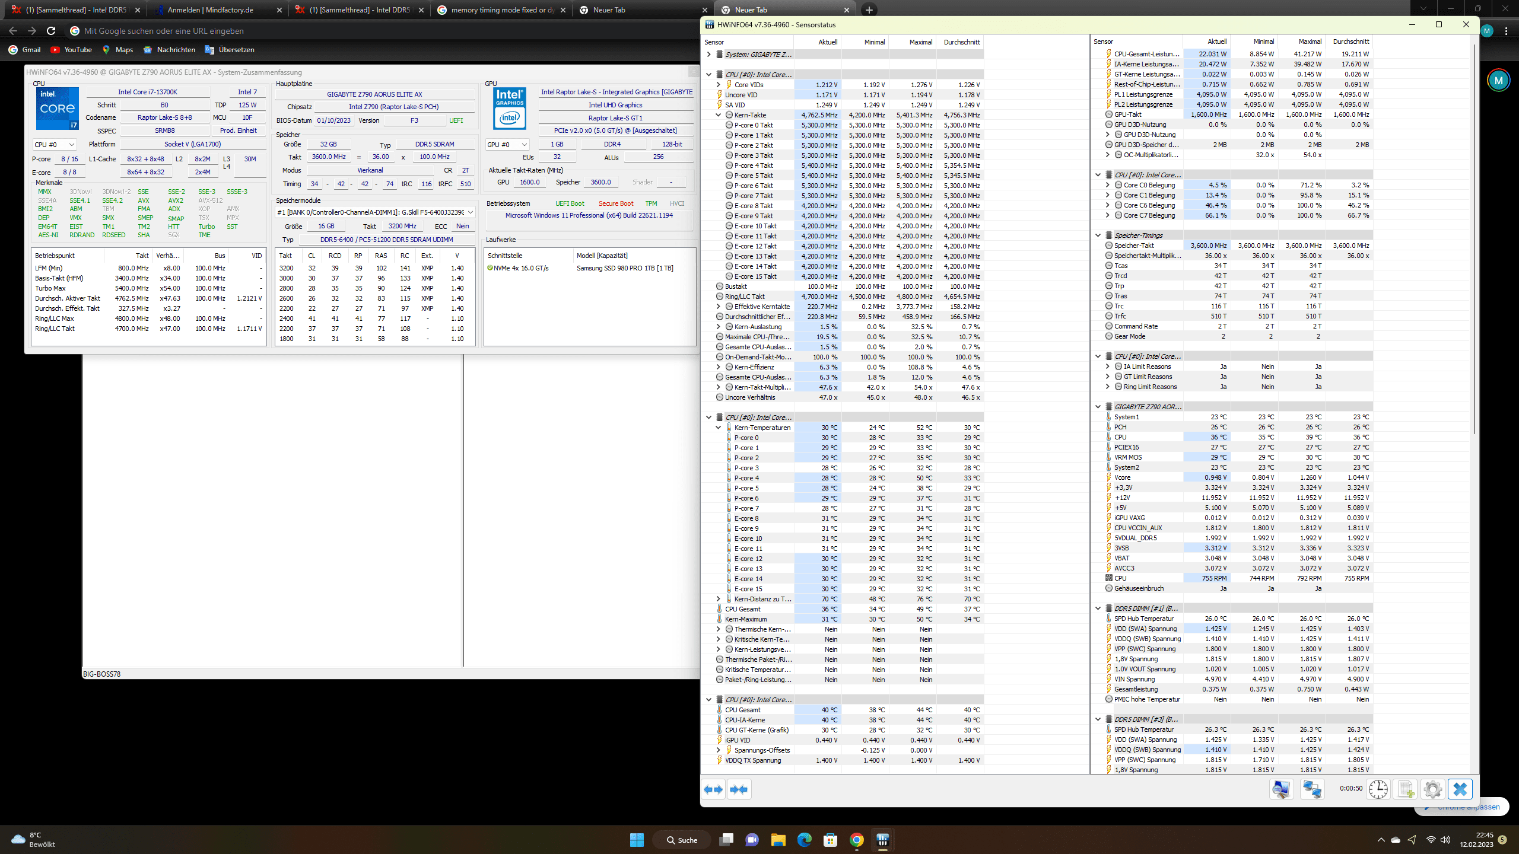Open Microsoft Store from taskbar
This screenshot has height=854, width=1519.
tap(830, 840)
